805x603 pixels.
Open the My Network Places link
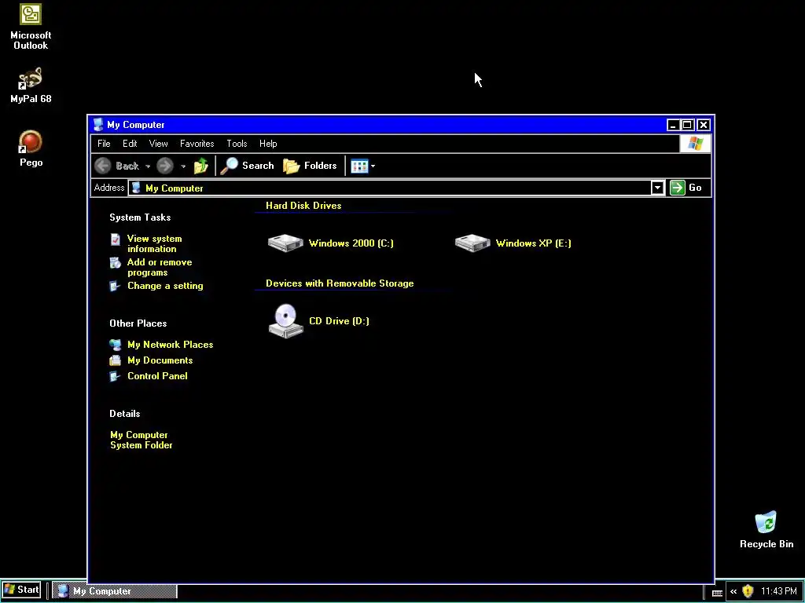tap(171, 345)
